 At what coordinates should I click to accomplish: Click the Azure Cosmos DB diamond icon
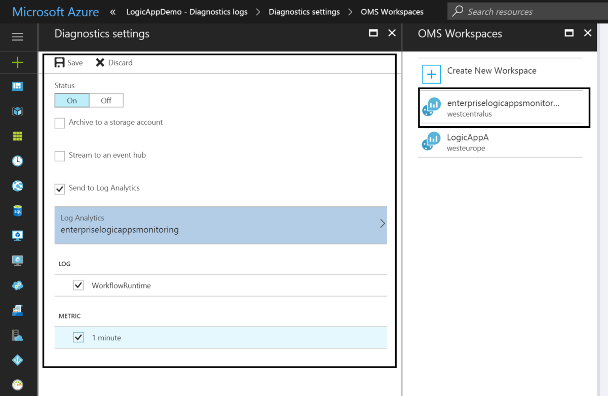(x=18, y=360)
